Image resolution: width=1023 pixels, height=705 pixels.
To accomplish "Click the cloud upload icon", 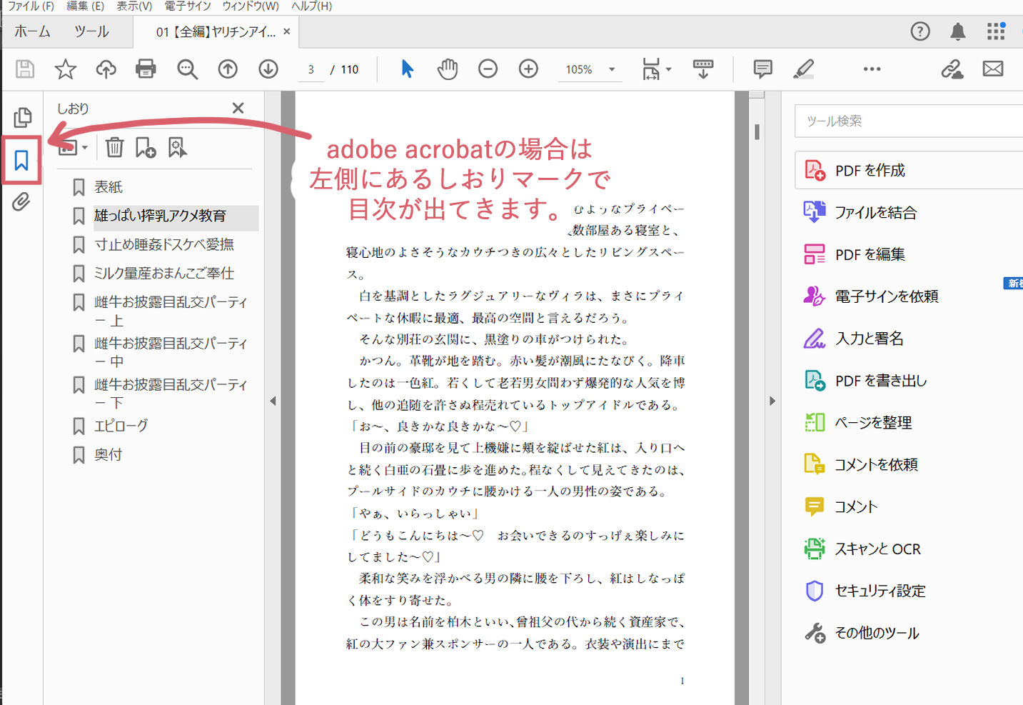I will 106,69.
